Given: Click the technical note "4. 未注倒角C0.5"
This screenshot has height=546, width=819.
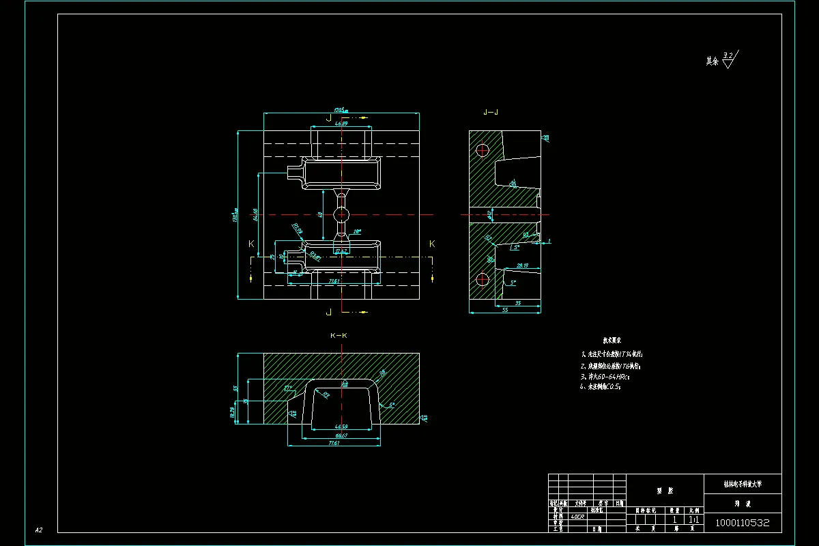Looking at the screenshot, I should point(601,386).
